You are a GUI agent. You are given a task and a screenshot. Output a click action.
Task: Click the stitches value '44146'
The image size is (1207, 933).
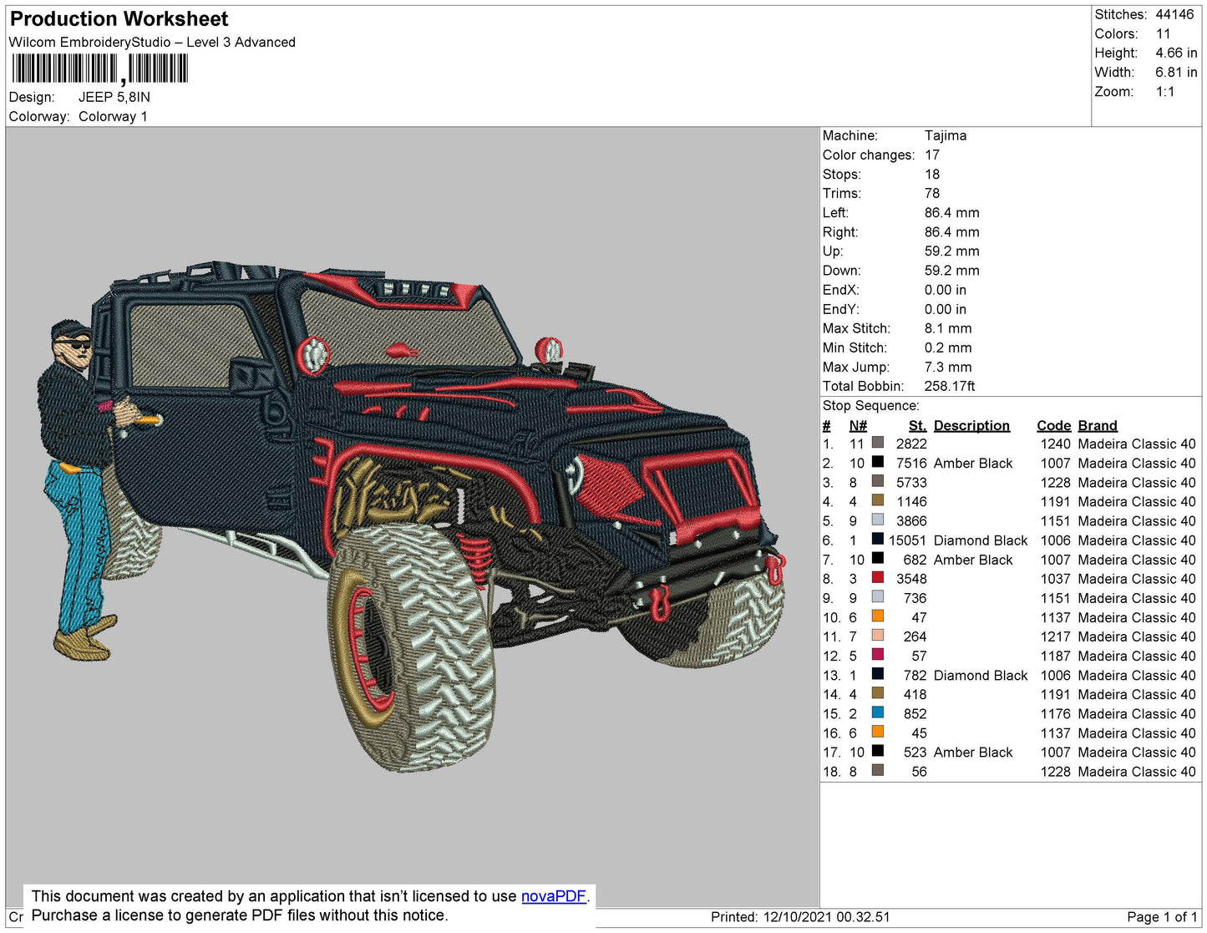[x=1174, y=14]
